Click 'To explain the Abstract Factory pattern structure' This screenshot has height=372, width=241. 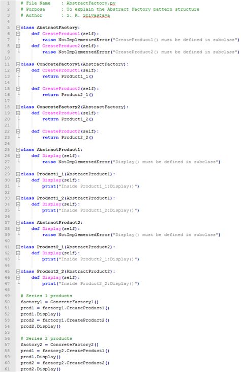pyautogui.click(x=133, y=9)
